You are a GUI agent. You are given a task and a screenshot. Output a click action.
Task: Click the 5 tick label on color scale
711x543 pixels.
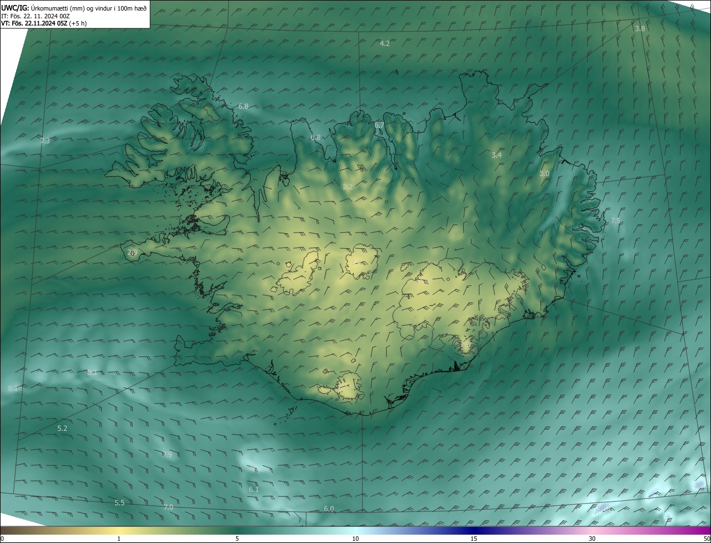click(x=237, y=539)
